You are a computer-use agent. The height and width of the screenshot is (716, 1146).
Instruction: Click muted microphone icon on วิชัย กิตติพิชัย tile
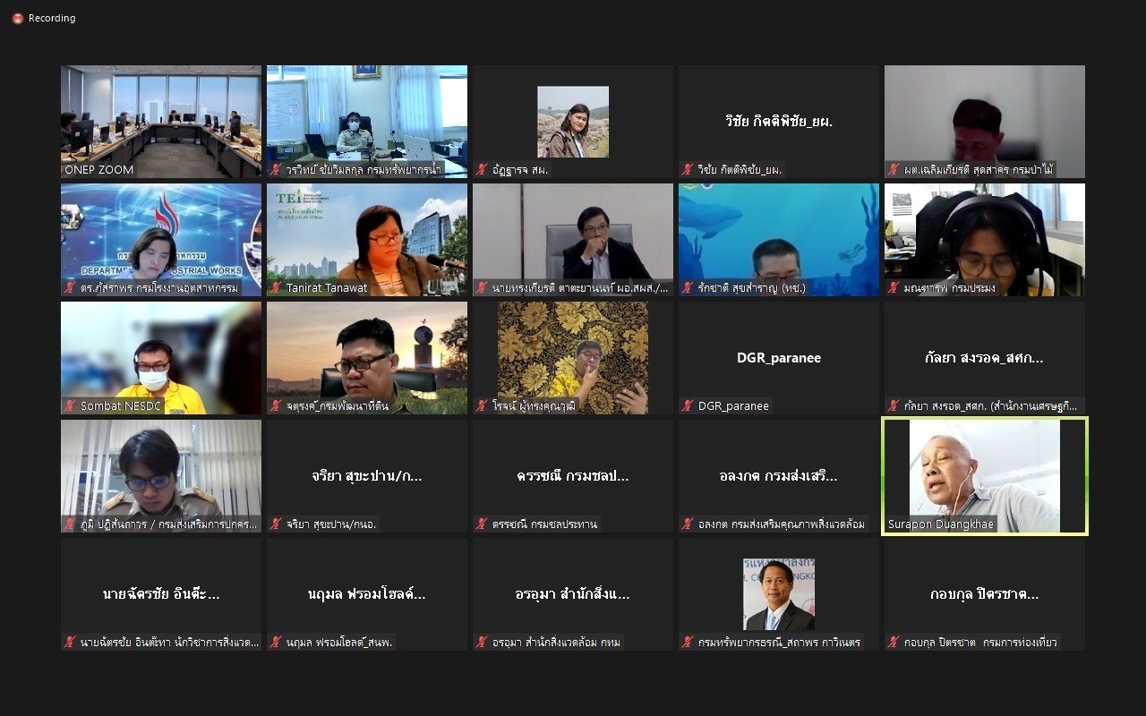click(688, 170)
